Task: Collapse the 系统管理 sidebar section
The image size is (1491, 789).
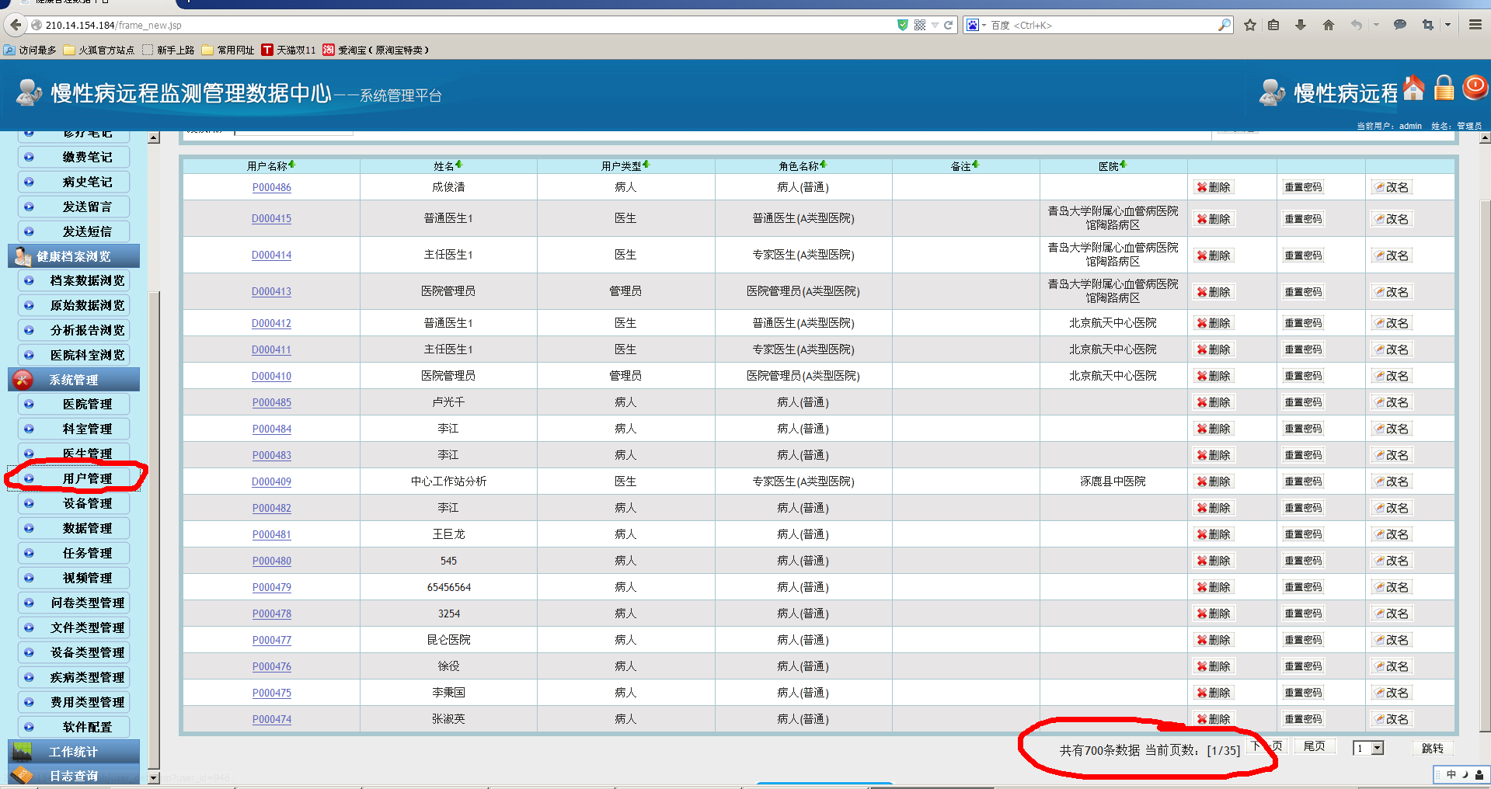Action: [x=74, y=380]
